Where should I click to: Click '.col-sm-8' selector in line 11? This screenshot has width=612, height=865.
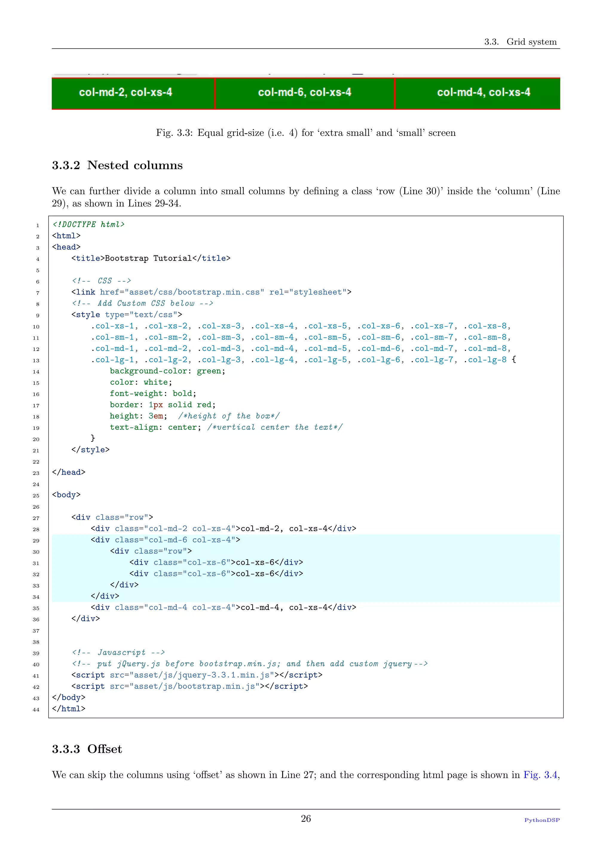click(485, 338)
